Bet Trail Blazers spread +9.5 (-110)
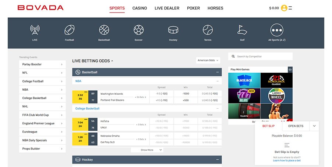The width and height of the screenshot is (332, 167). click(x=161, y=100)
